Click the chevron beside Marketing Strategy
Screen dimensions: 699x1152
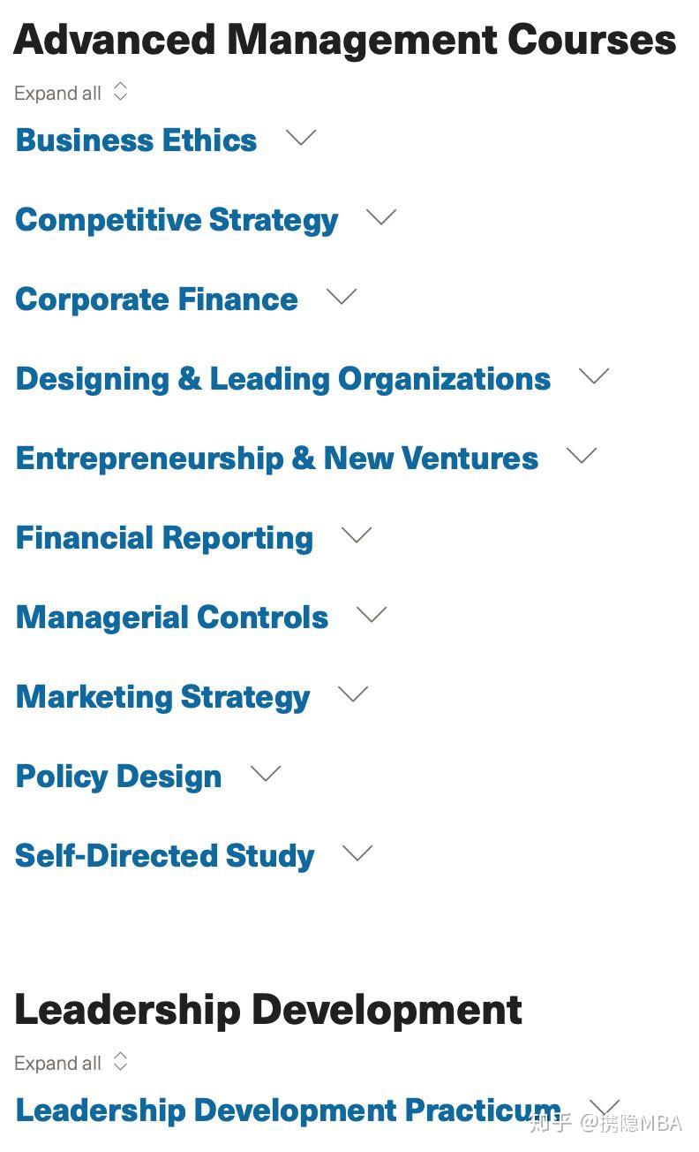[x=353, y=694]
